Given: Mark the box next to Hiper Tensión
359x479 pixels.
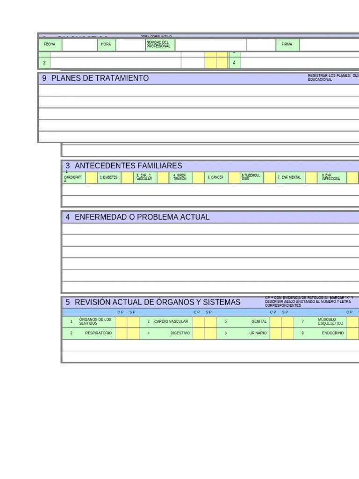Looking at the screenshot, I should coord(198,177).
